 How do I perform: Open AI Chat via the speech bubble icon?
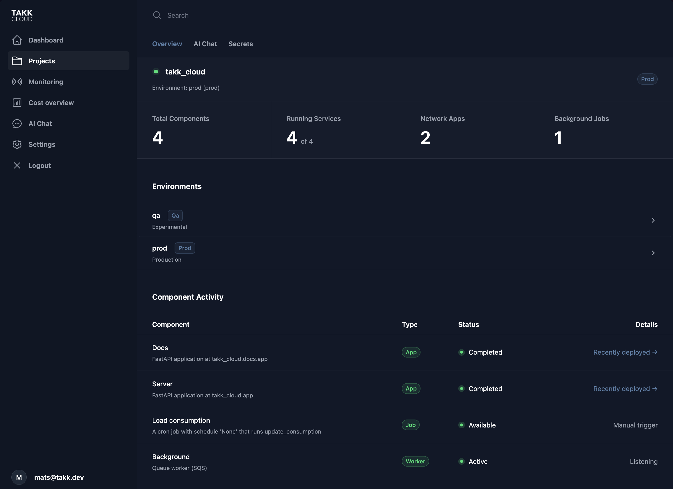tap(17, 123)
